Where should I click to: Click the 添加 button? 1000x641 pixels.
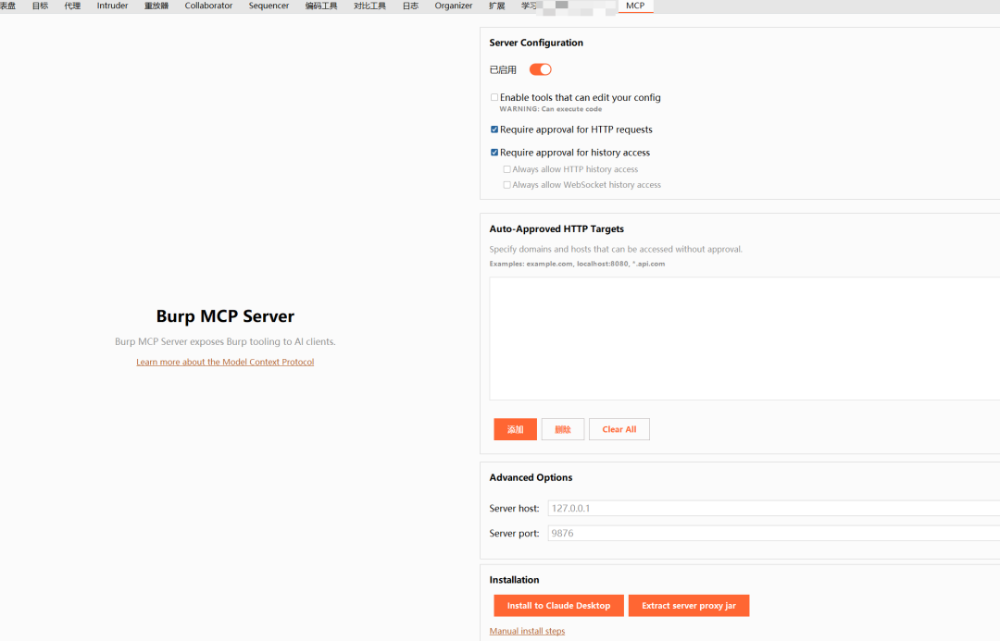(x=516, y=429)
